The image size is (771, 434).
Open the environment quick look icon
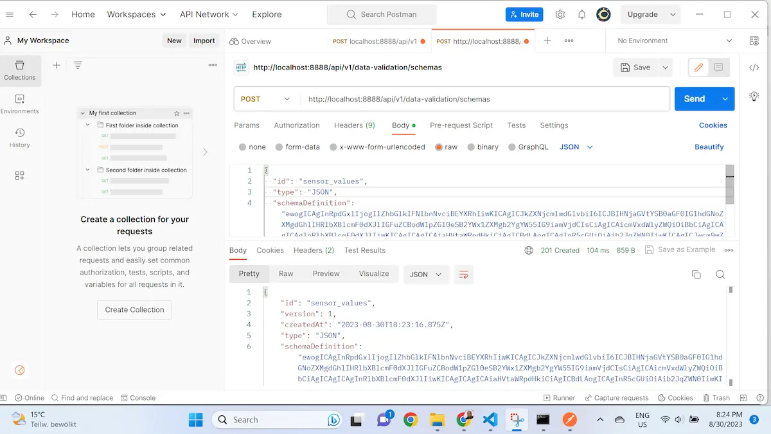pyautogui.click(x=754, y=41)
